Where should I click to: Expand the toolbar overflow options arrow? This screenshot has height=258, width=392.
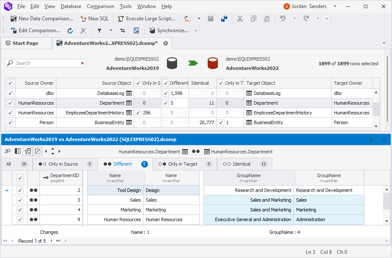click(x=327, y=19)
